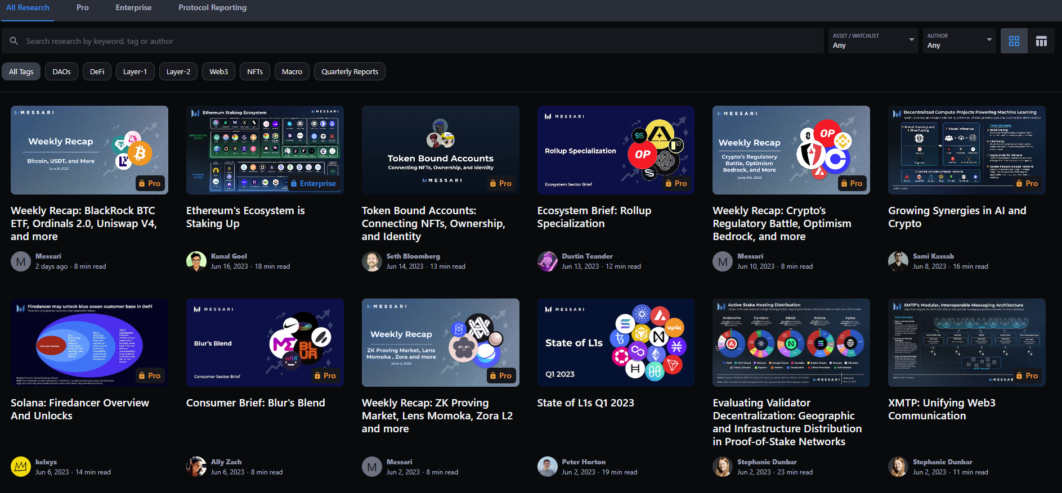Click the search magnifier icon

[x=14, y=41]
